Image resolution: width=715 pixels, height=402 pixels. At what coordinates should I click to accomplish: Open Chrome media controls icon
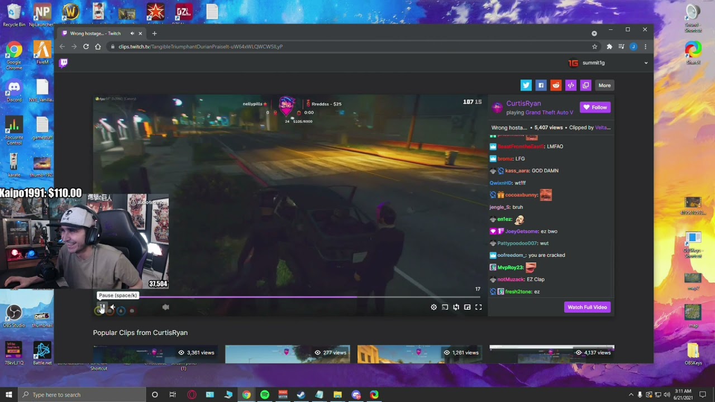[x=621, y=46]
